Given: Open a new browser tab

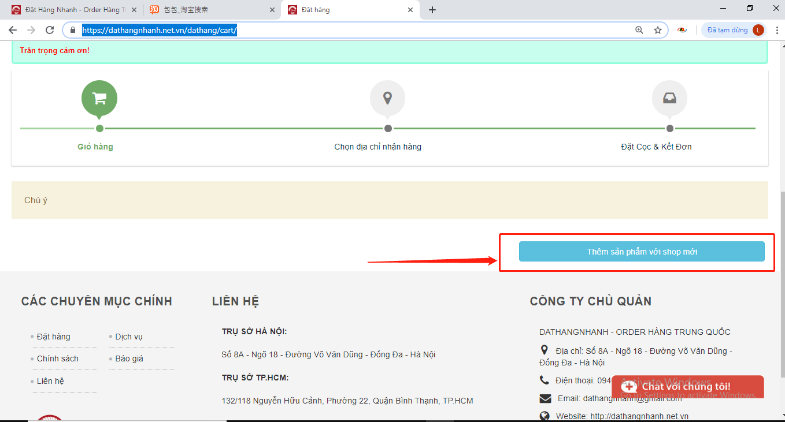Looking at the screenshot, I should click(432, 10).
